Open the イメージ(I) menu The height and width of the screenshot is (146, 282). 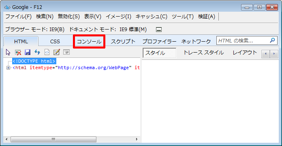(119, 17)
